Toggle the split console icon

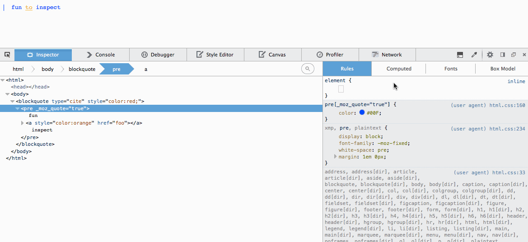[x=460, y=55]
